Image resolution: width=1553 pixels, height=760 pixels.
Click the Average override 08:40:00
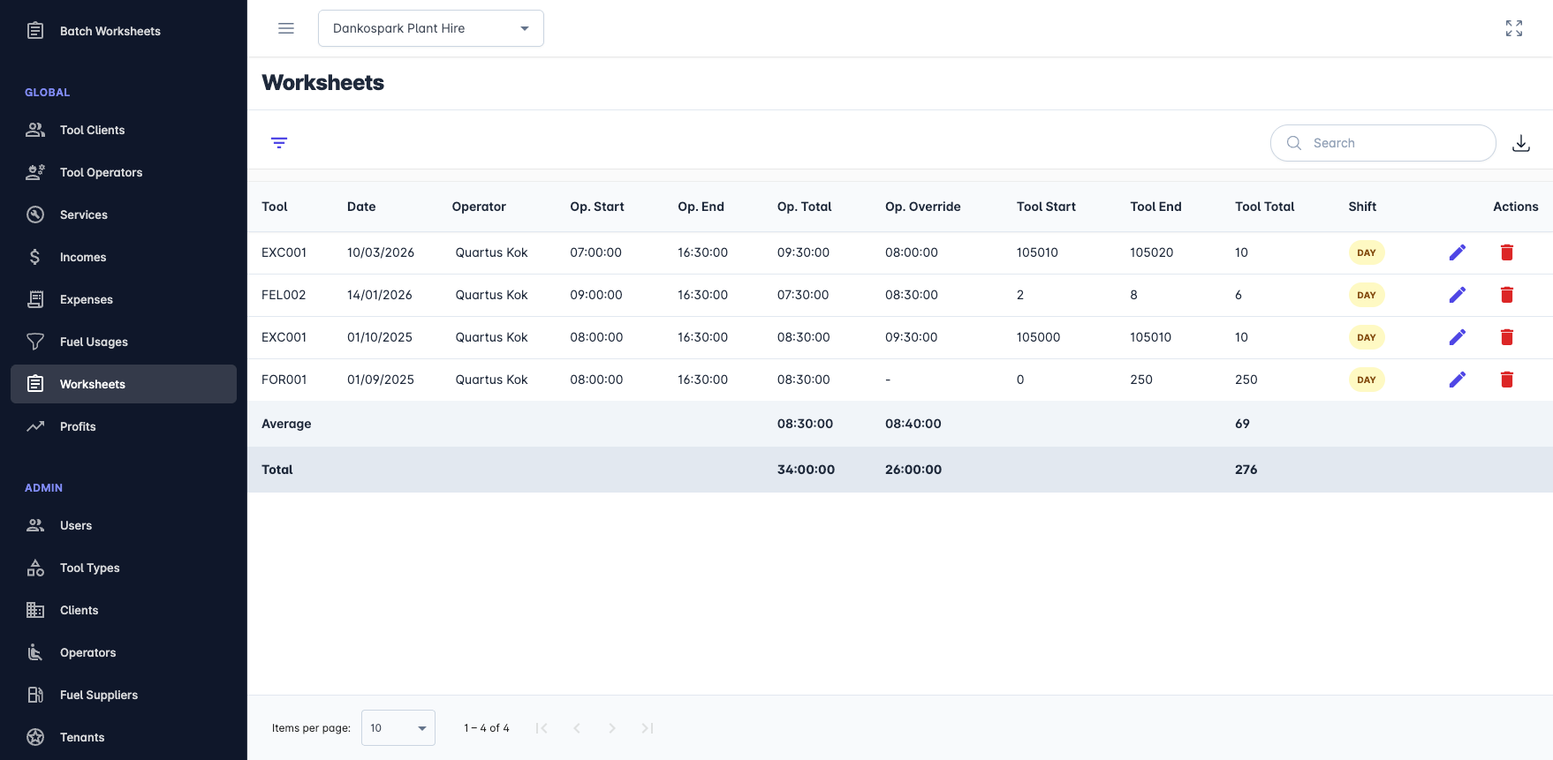click(913, 424)
